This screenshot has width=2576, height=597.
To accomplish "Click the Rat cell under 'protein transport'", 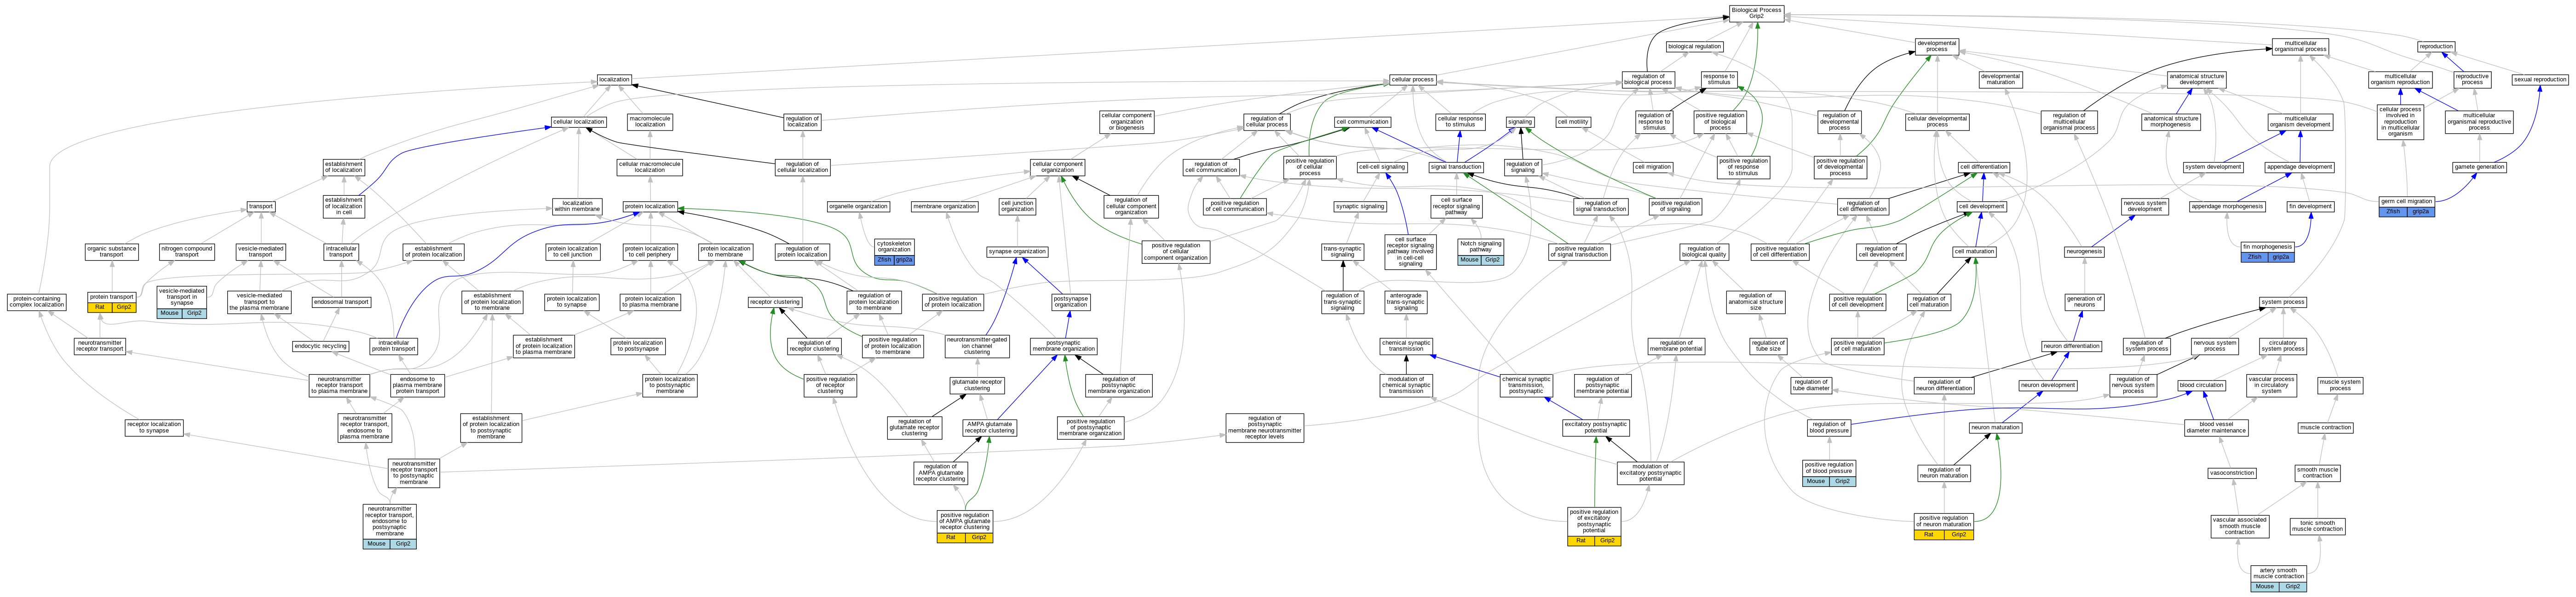I will click(99, 307).
